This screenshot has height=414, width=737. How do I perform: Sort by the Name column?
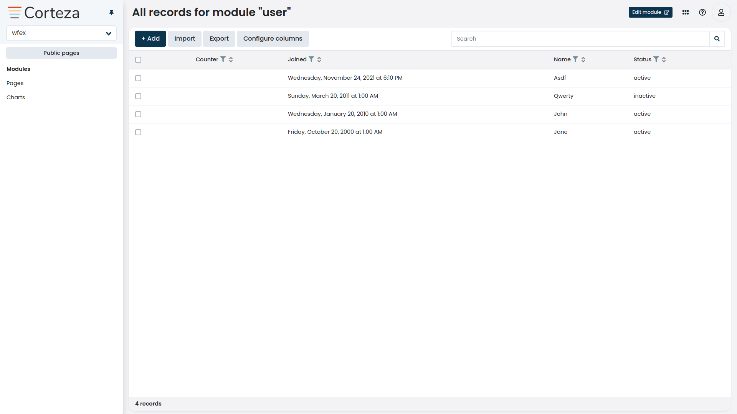tap(583, 59)
